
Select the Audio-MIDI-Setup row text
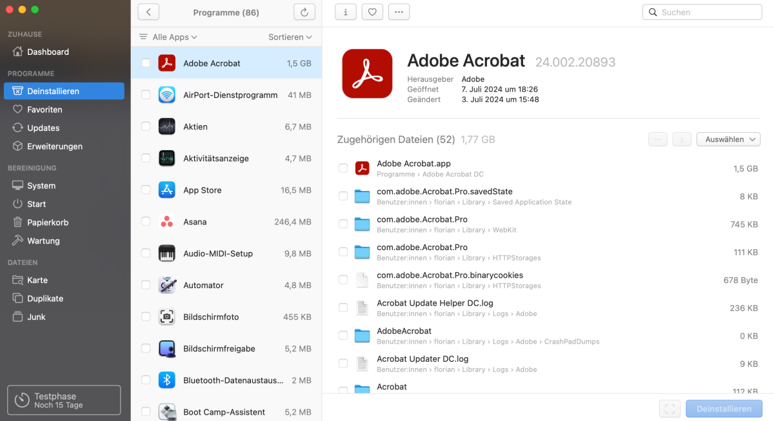218,253
